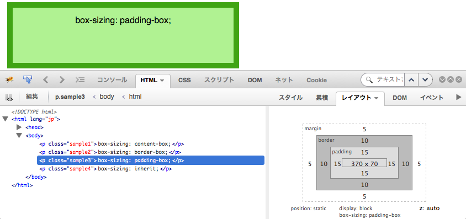Click the padding label in box model
The image size is (466, 219).
click(342, 152)
